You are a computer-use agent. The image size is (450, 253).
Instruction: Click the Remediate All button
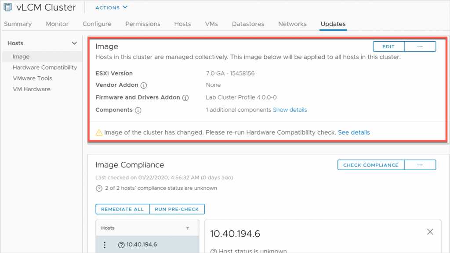[x=122, y=209]
